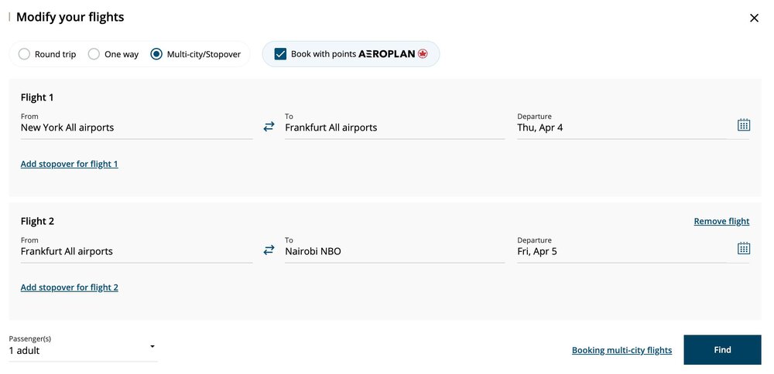The width and height of the screenshot is (774, 374).
Task: Swap Flight 2 origin and destination arrows
Action: pyautogui.click(x=269, y=250)
